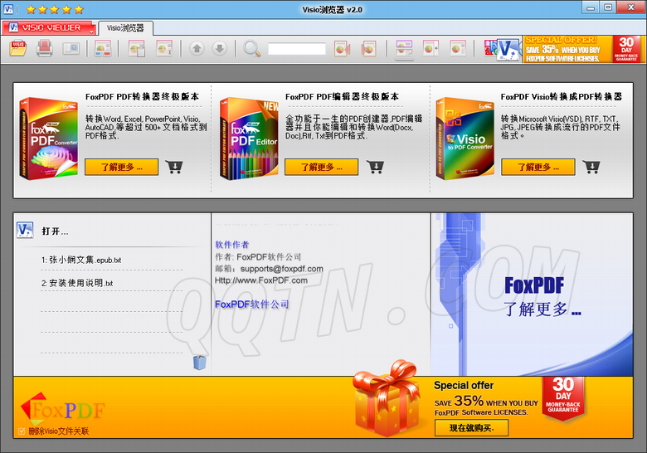Click the page with X toolbar icon

pyautogui.click(x=164, y=48)
